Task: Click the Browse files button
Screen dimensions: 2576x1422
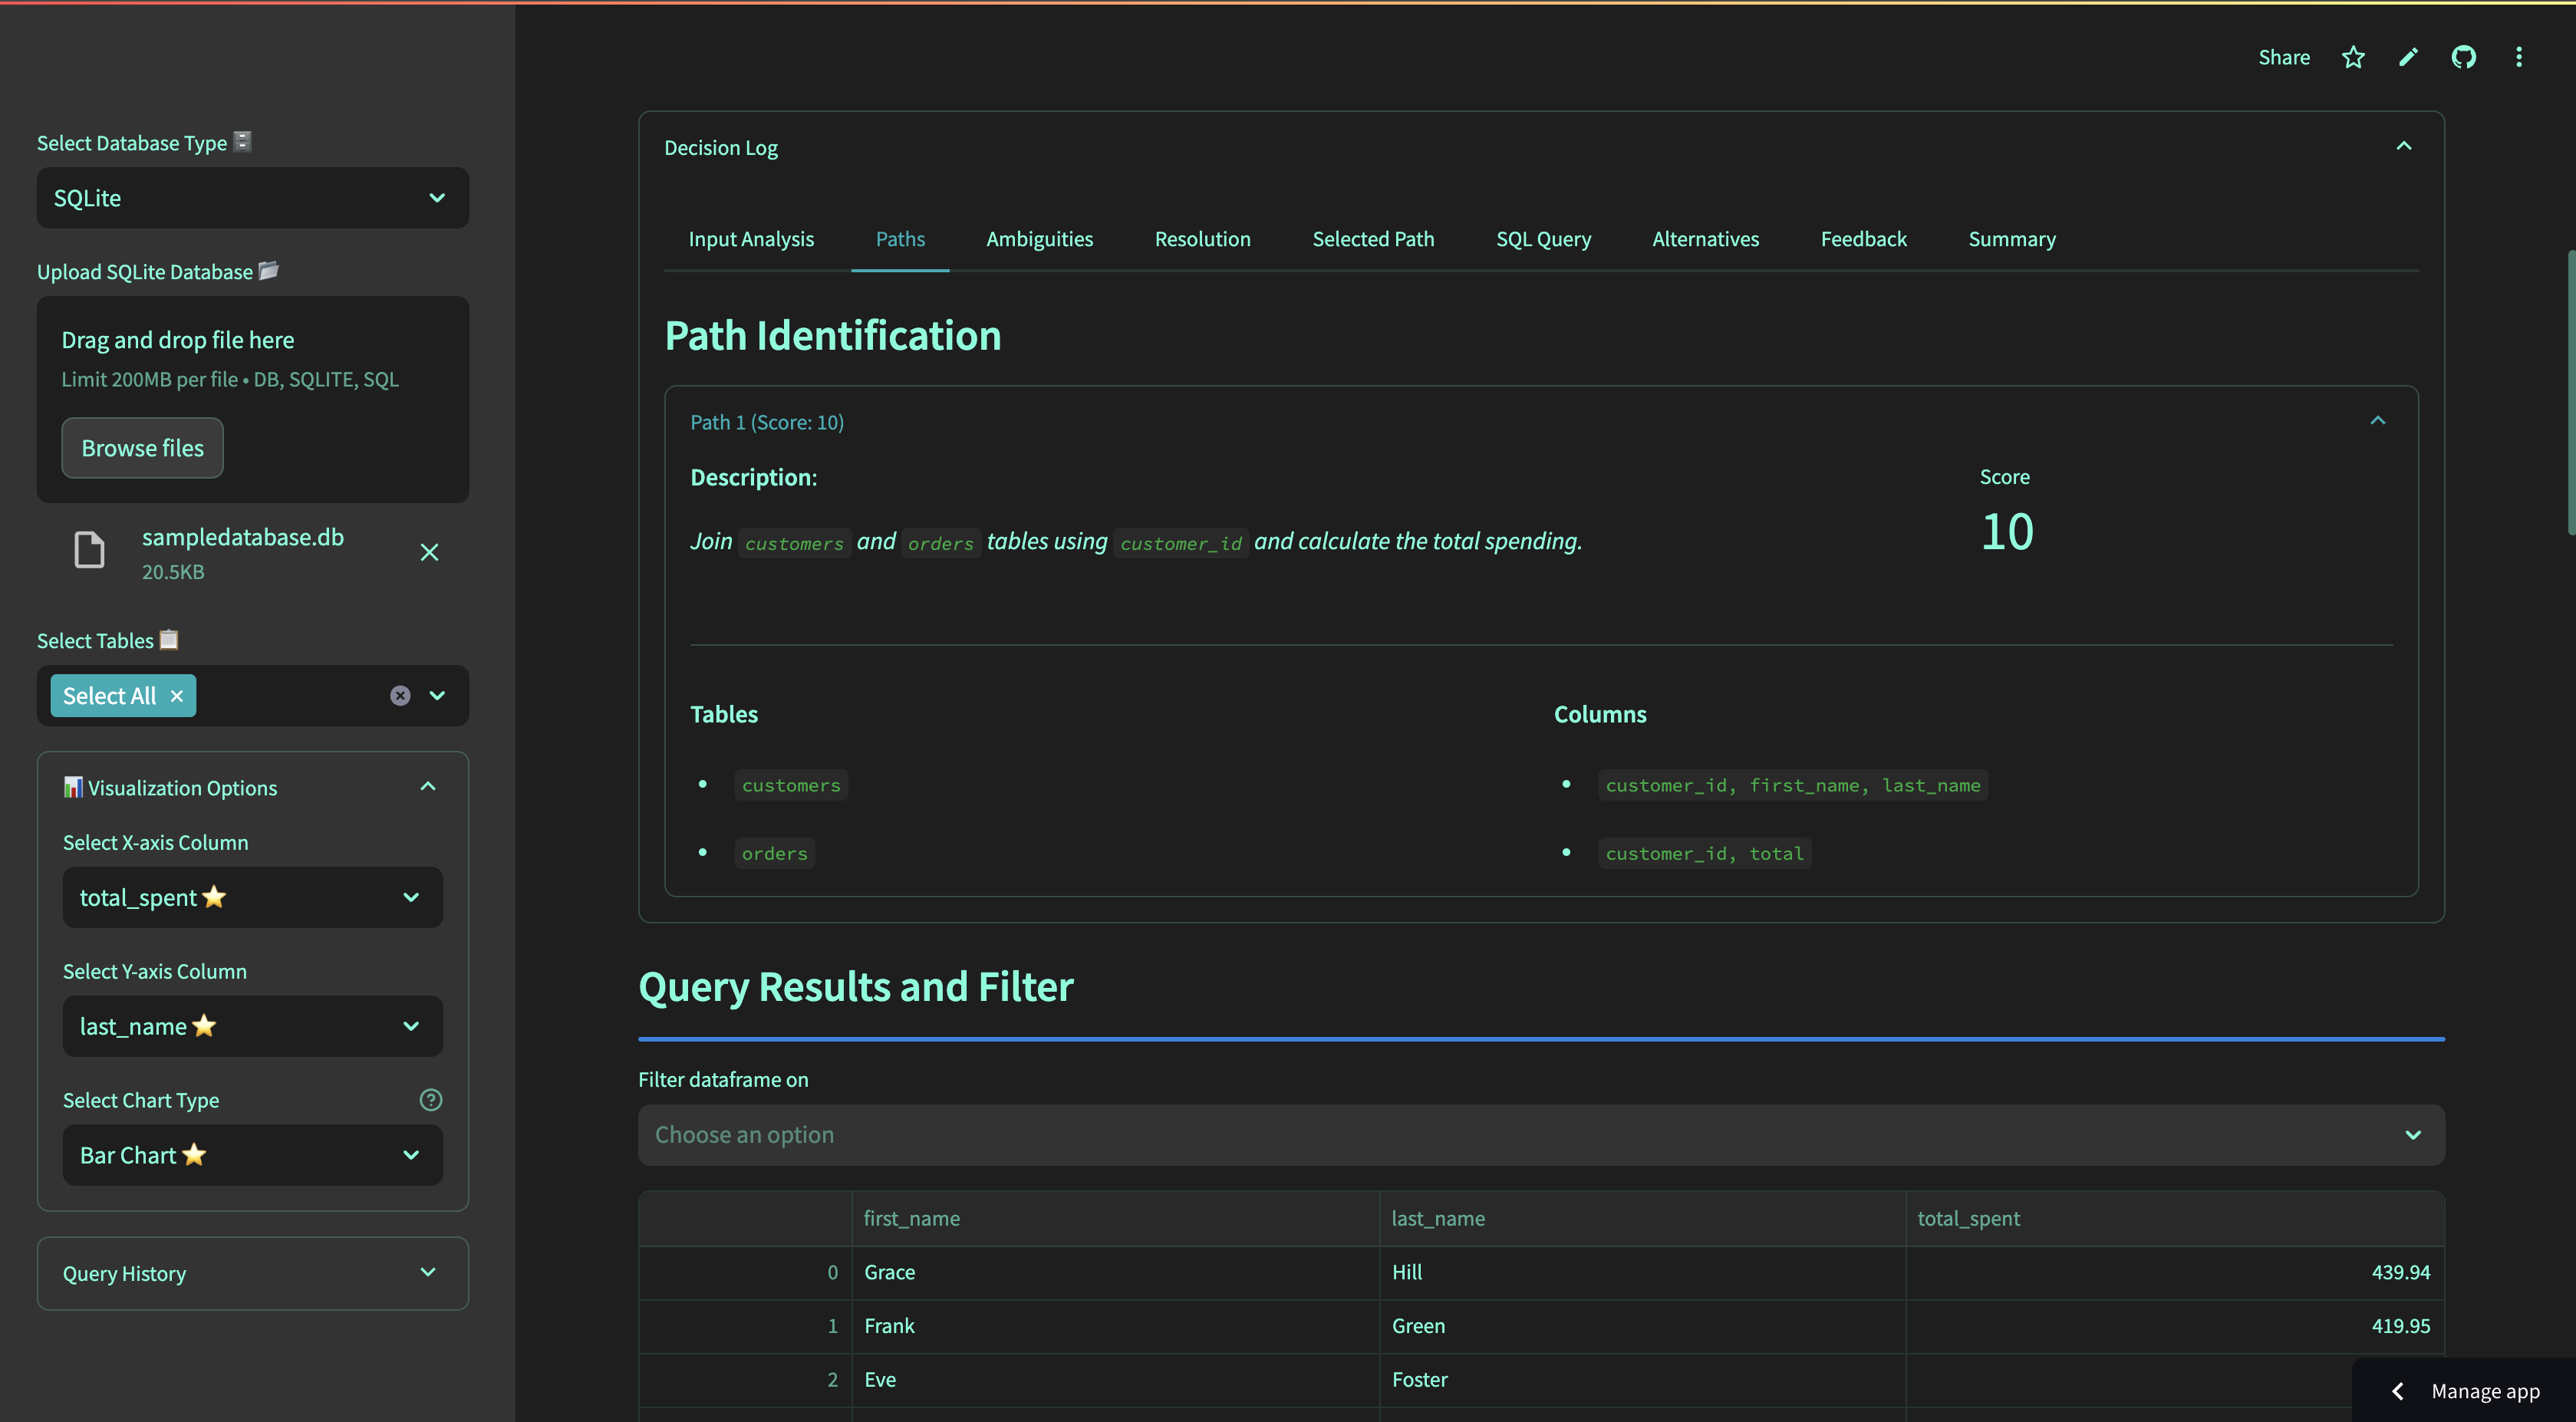Action: tap(142, 448)
